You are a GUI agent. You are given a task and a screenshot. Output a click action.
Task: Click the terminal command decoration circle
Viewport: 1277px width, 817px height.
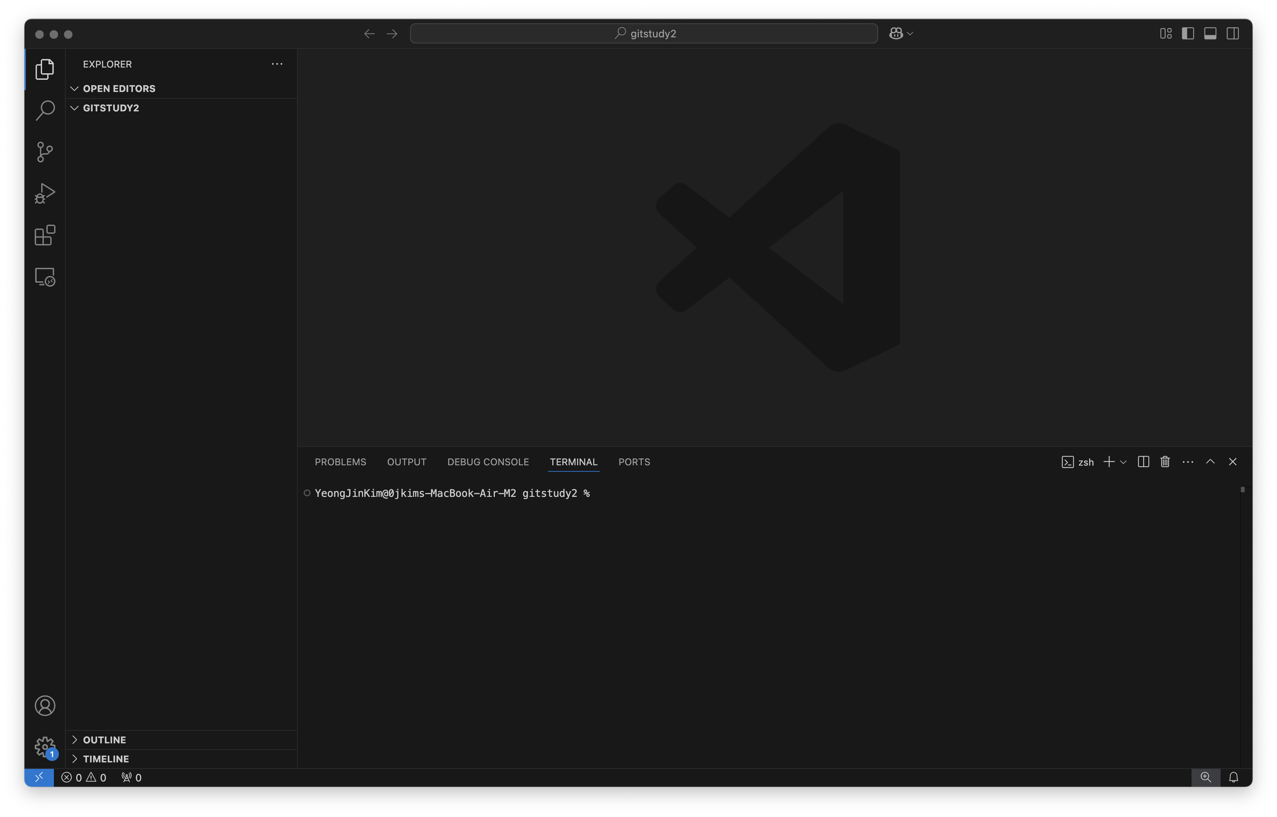(307, 493)
